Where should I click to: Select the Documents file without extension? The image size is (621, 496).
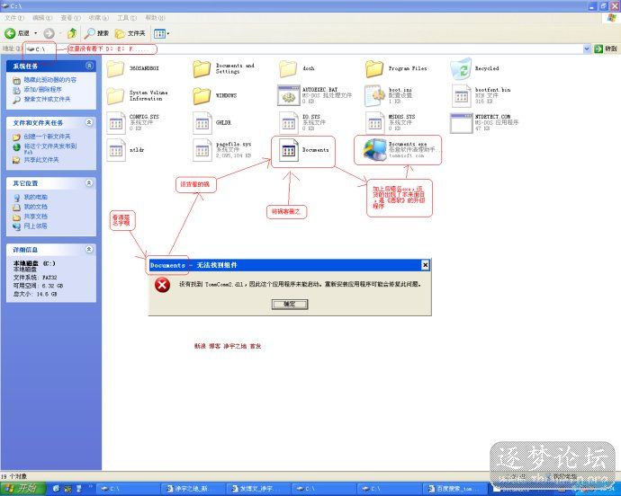288,150
